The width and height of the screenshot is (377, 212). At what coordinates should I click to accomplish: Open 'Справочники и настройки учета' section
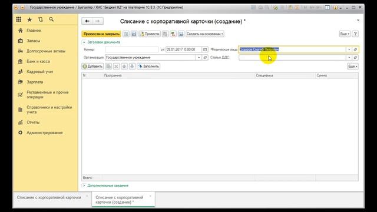pyautogui.click(x=49, y=110)
